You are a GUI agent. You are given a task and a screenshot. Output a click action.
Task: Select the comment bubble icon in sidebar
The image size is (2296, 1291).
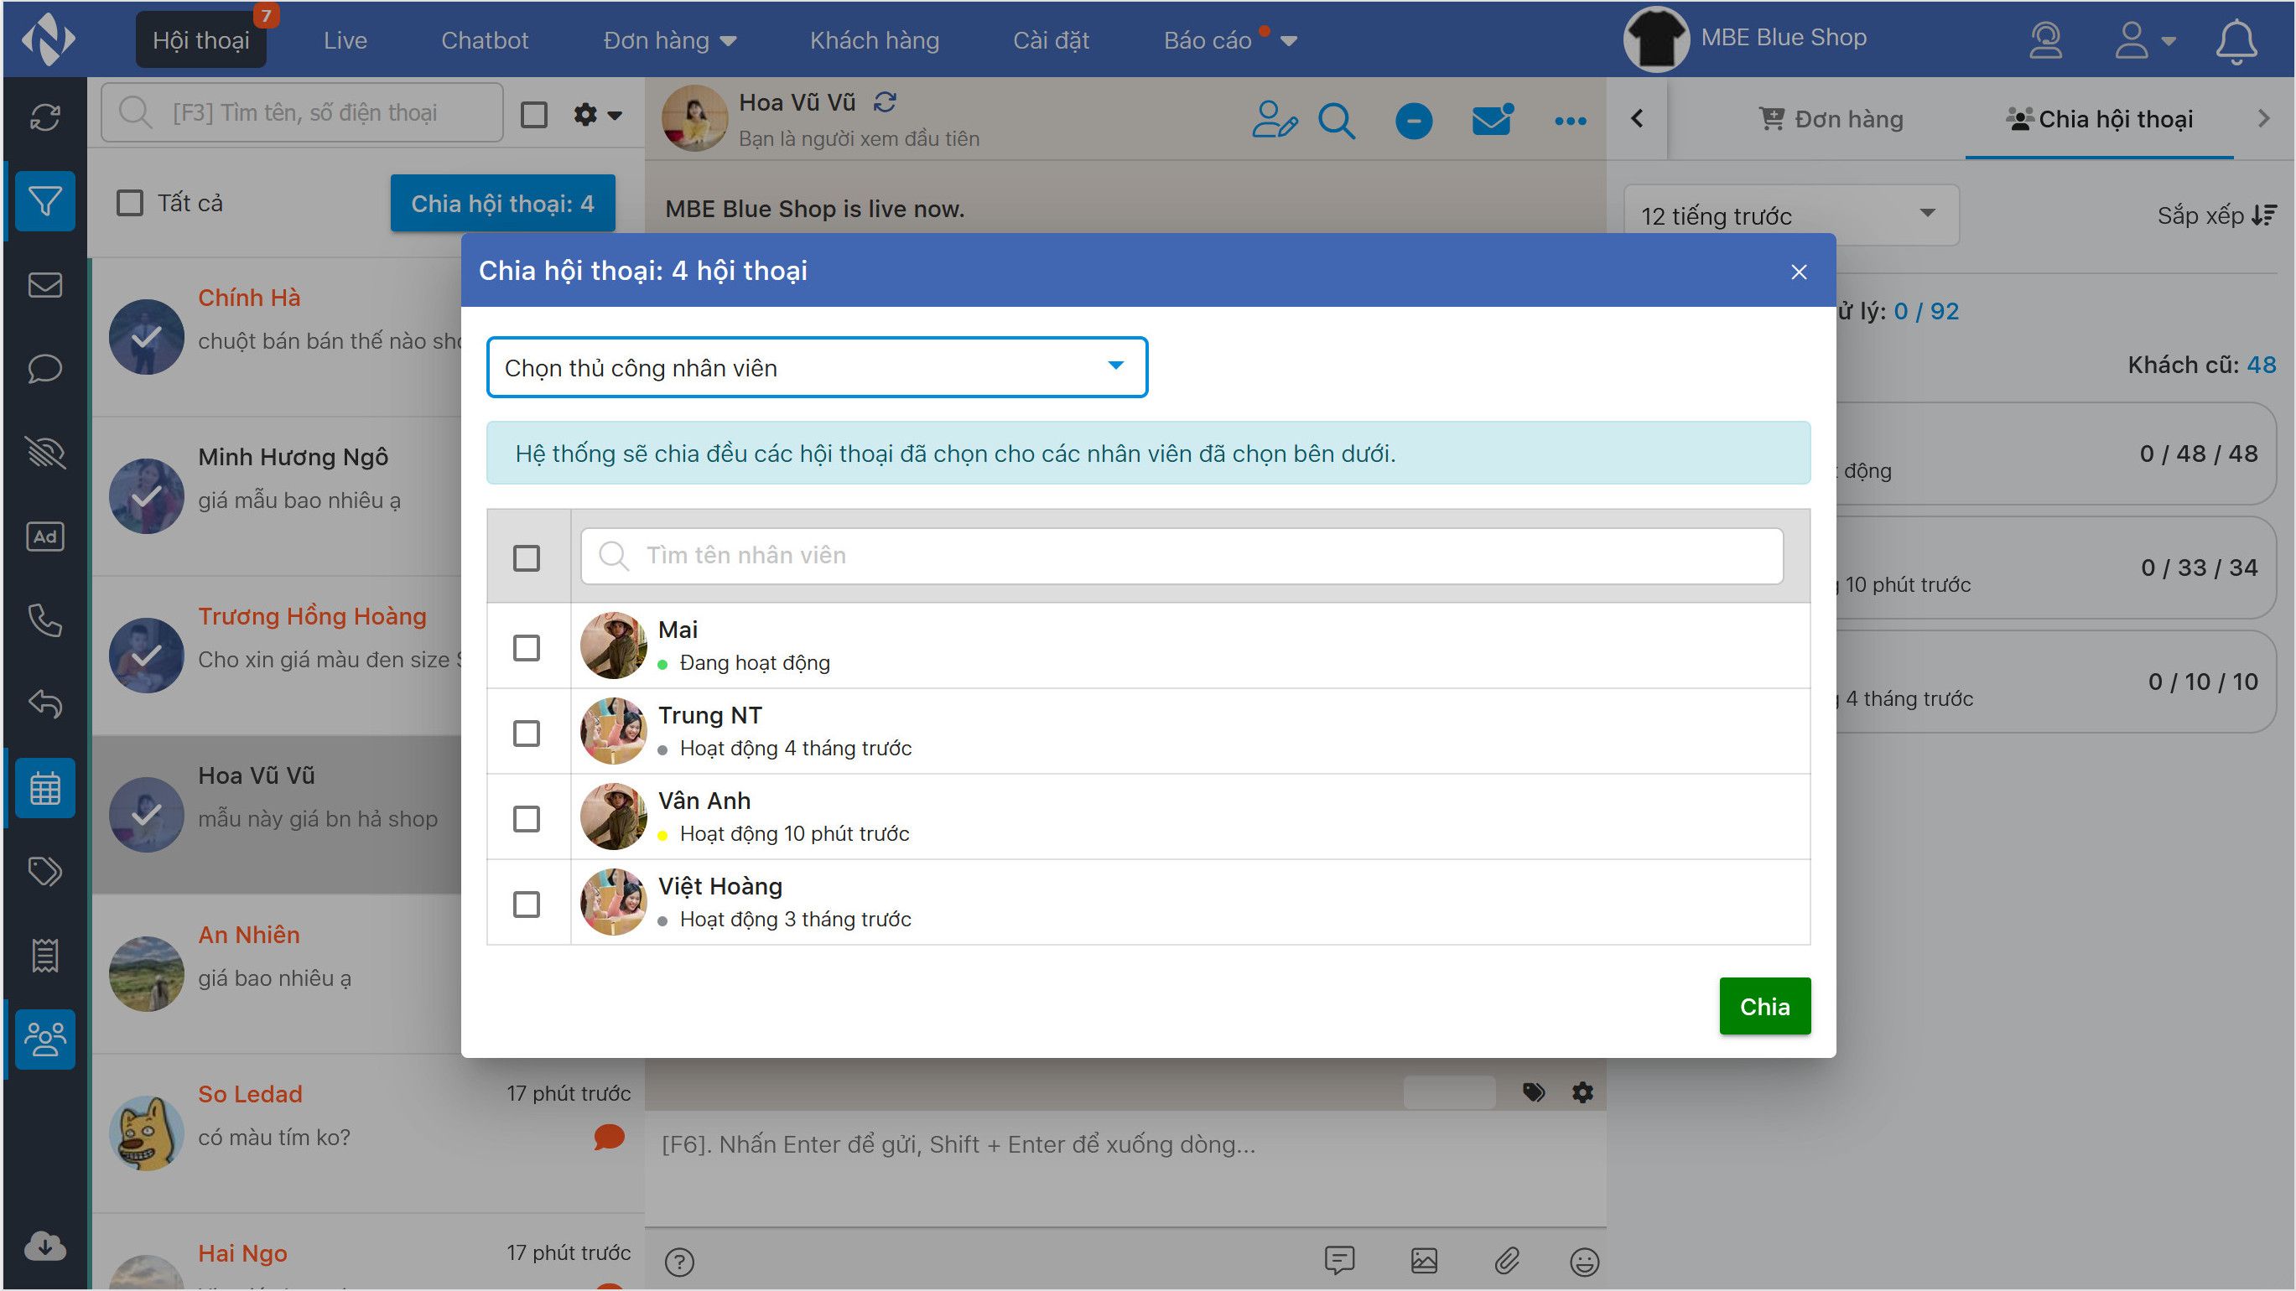45,368
